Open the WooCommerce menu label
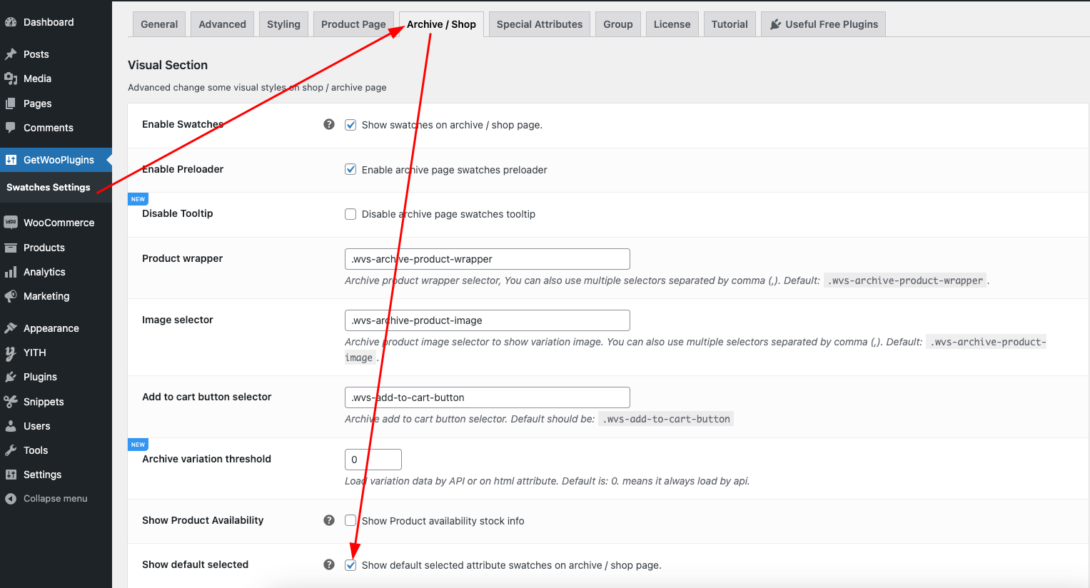Screen dimensions: 1090x588 (x=59, y=223)
